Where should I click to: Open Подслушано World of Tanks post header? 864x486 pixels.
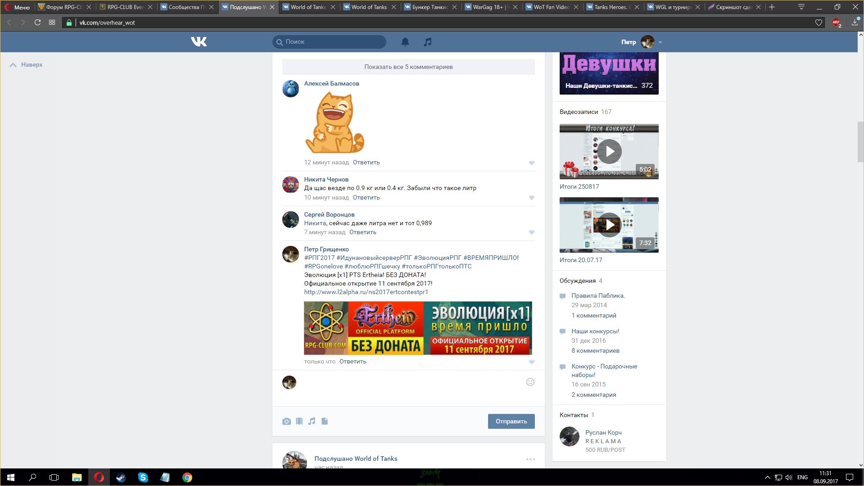[x=356, y=459]
